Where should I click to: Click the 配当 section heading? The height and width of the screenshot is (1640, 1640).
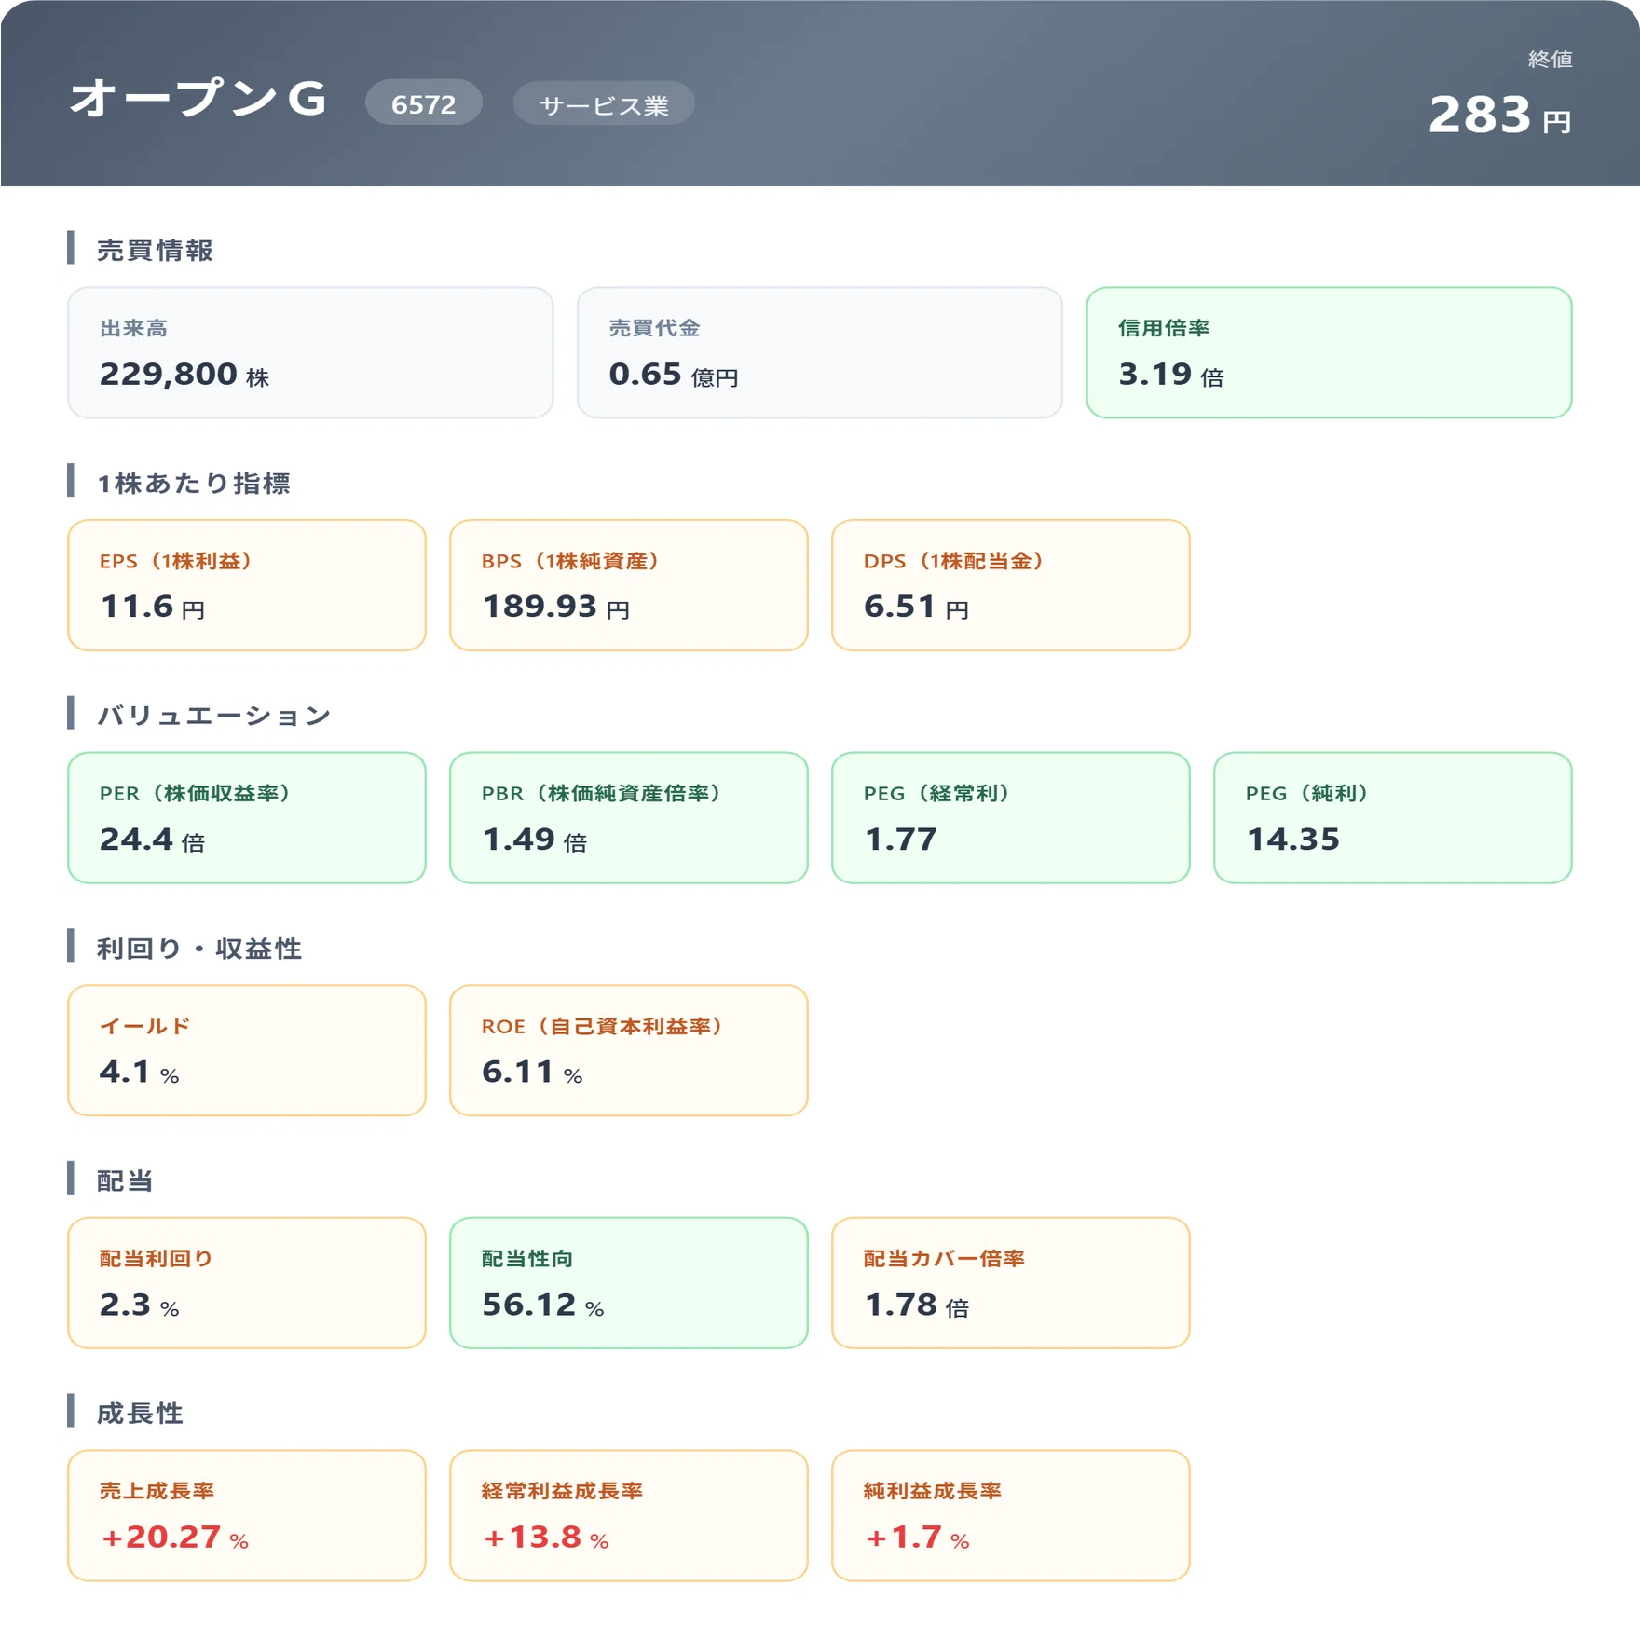click(x=125, y=1181)
